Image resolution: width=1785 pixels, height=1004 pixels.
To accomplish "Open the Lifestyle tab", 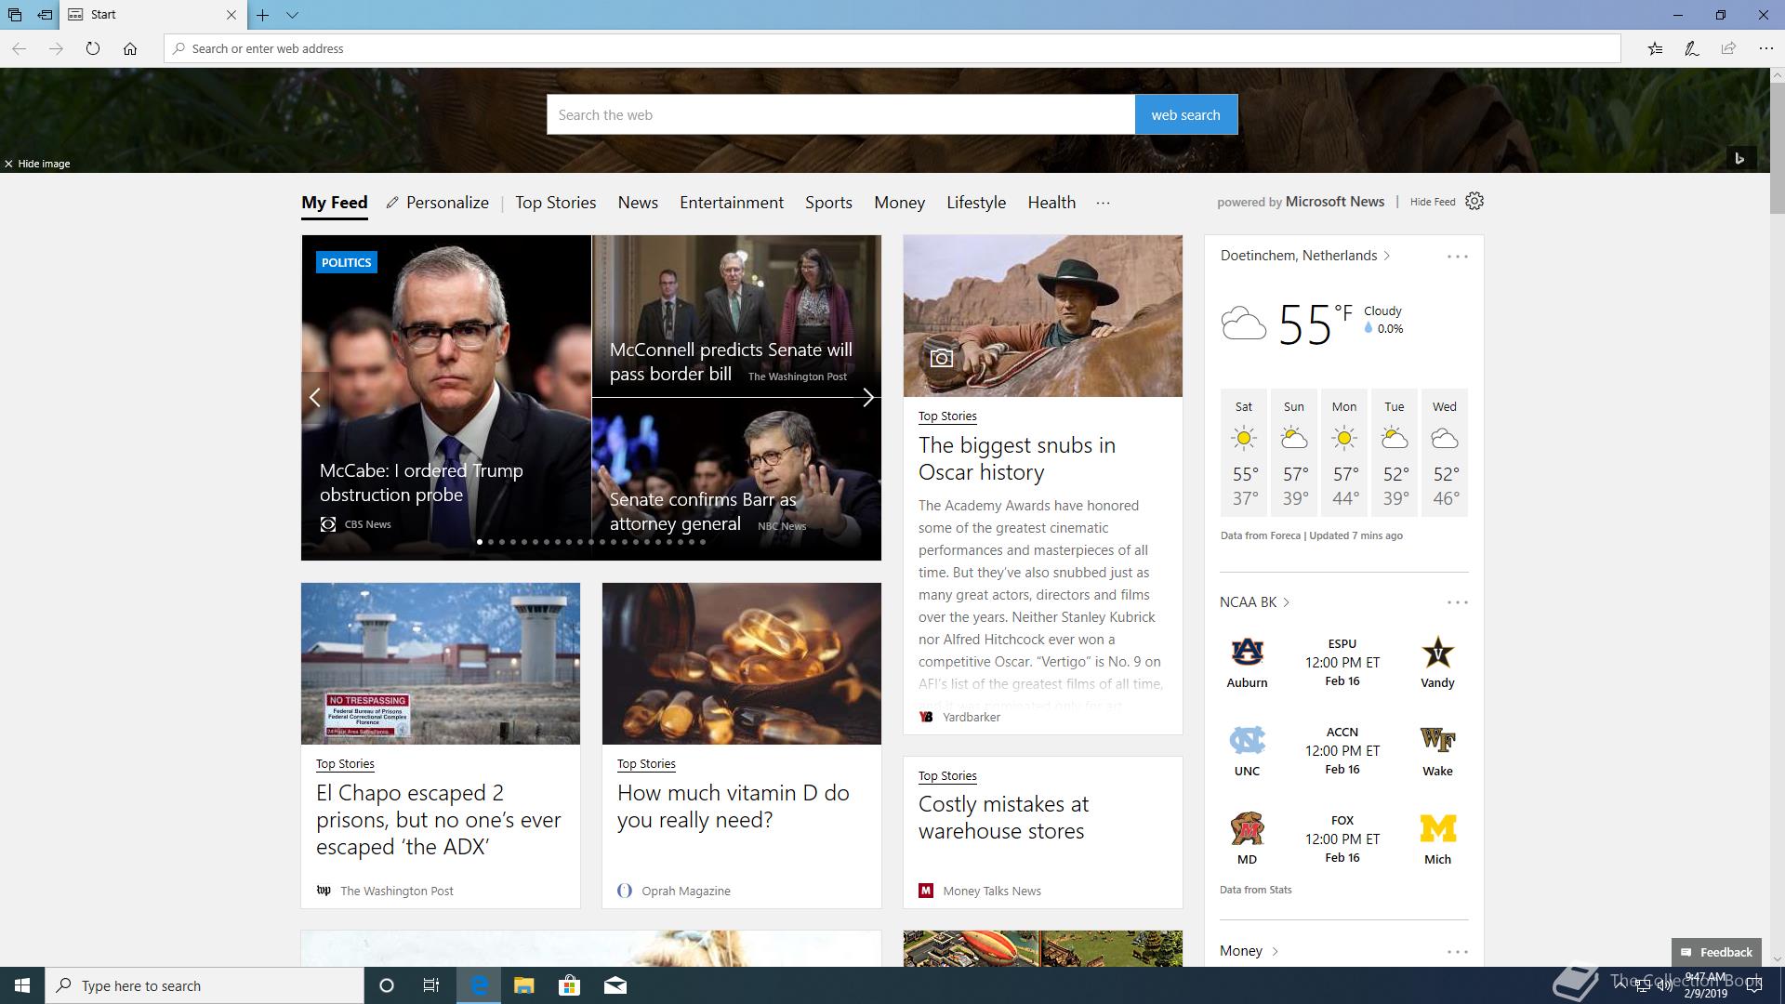I will (976, 203).
